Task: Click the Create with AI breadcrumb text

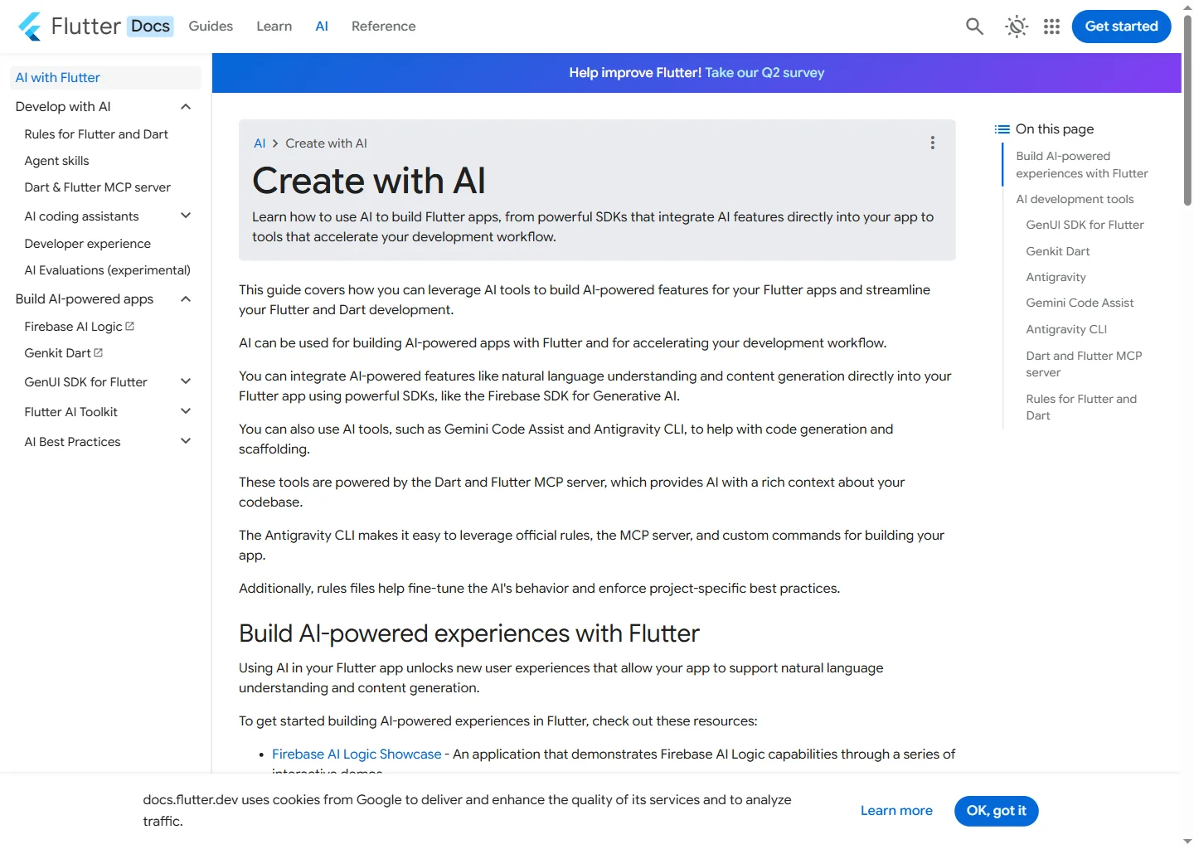Action: [x=326, y=143]
